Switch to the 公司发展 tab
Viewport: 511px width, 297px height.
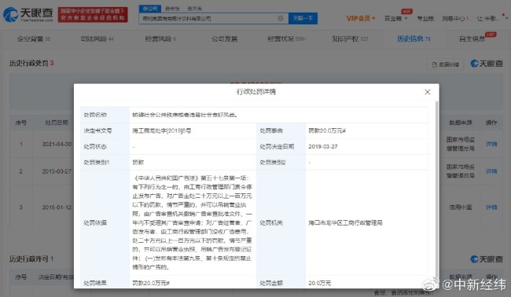224,39
